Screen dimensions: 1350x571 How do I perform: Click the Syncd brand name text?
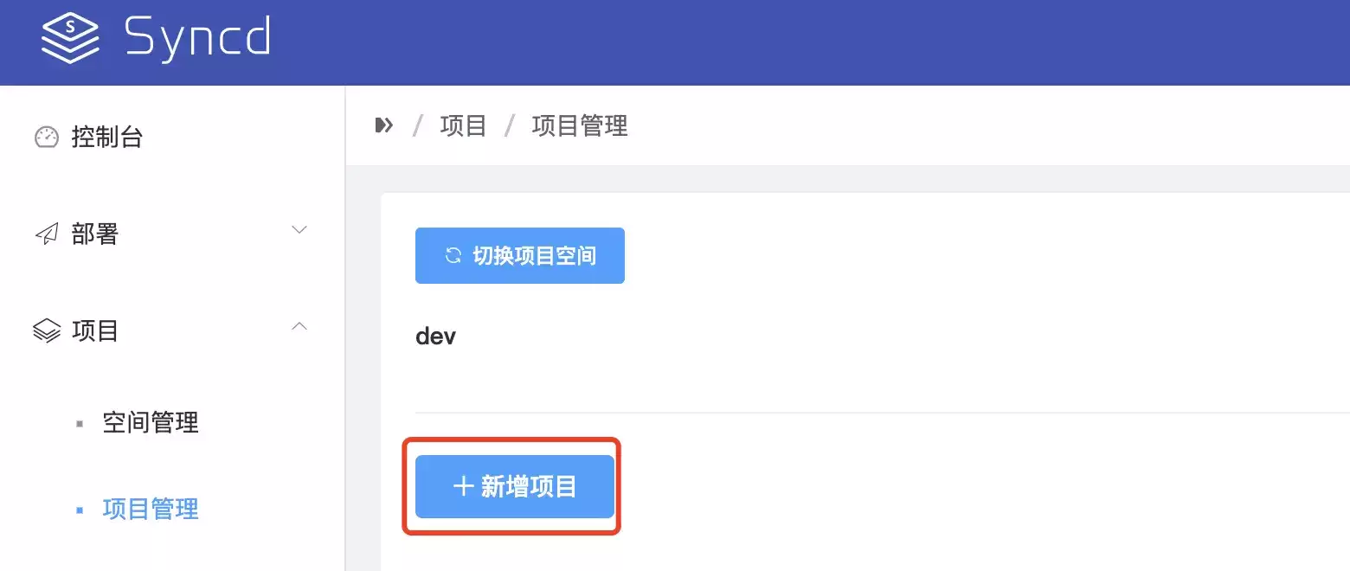[x=198, y=38]
